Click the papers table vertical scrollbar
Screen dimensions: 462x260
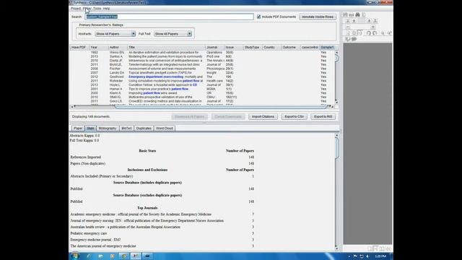(x=336, y=77)
